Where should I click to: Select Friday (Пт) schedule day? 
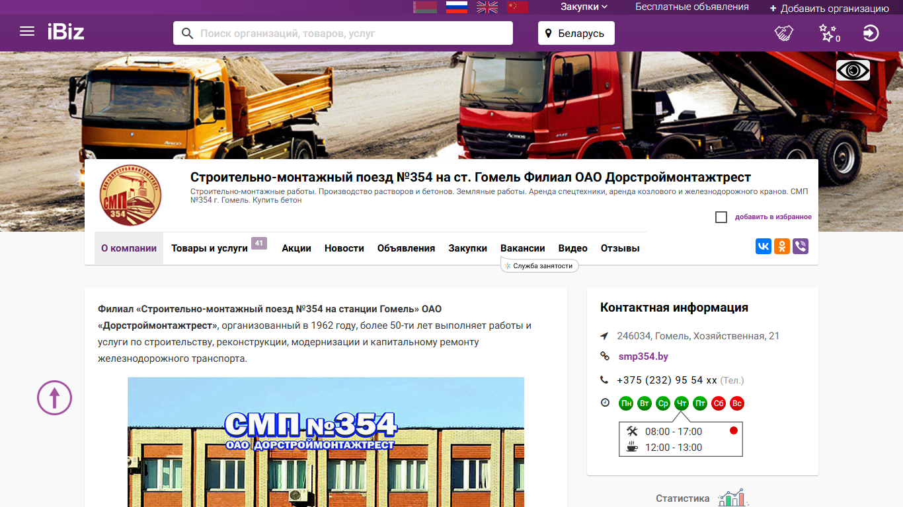click(700, 403)
